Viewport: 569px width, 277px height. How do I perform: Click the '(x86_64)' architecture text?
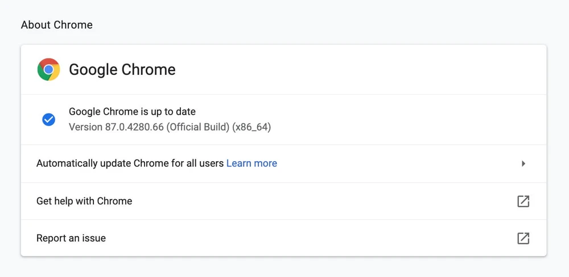251,127
